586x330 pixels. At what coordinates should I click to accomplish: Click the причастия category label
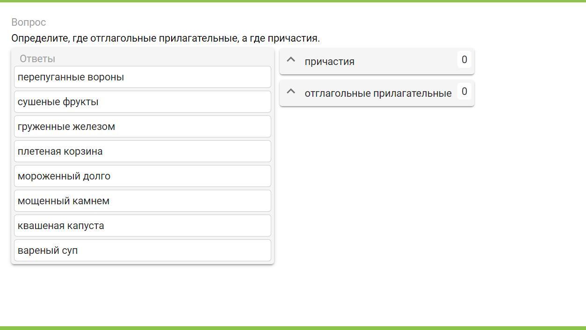(329, 62)
